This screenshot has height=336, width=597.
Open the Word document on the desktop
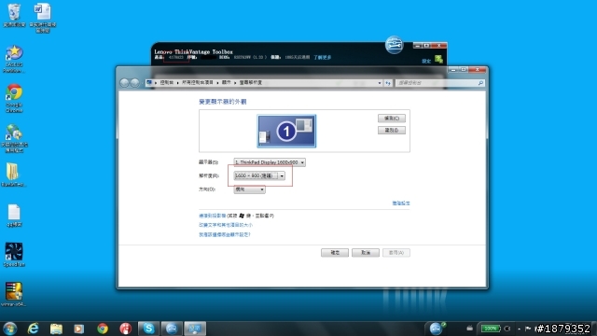[43, 18]
